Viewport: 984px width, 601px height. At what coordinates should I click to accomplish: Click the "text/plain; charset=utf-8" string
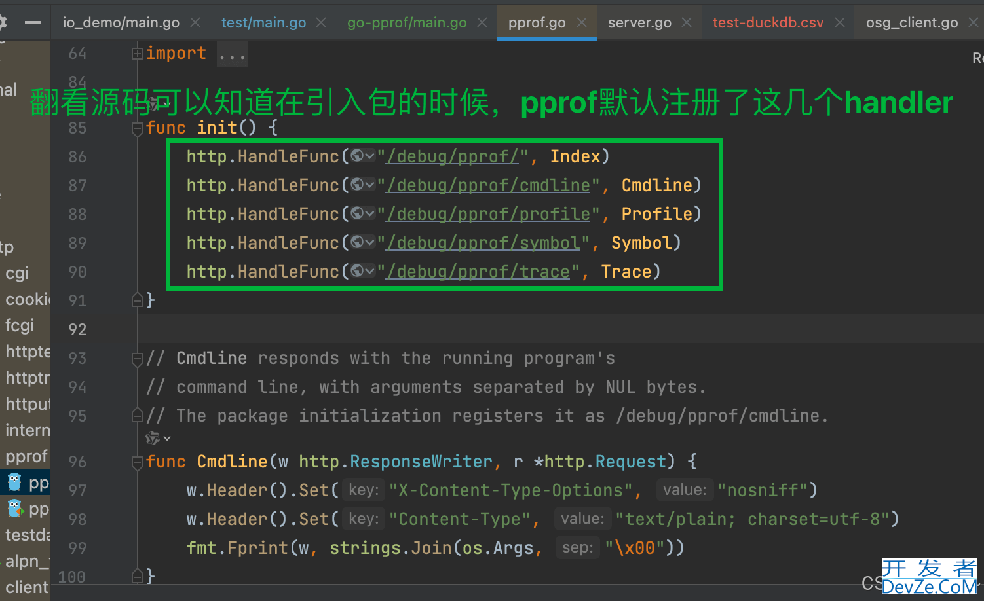tap(753, 519)
